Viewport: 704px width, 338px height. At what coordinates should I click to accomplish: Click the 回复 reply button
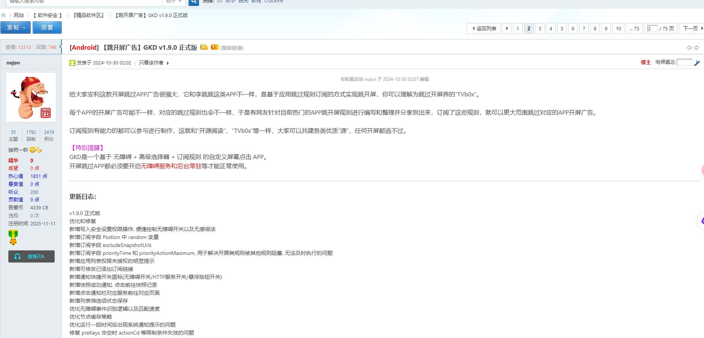47,28
